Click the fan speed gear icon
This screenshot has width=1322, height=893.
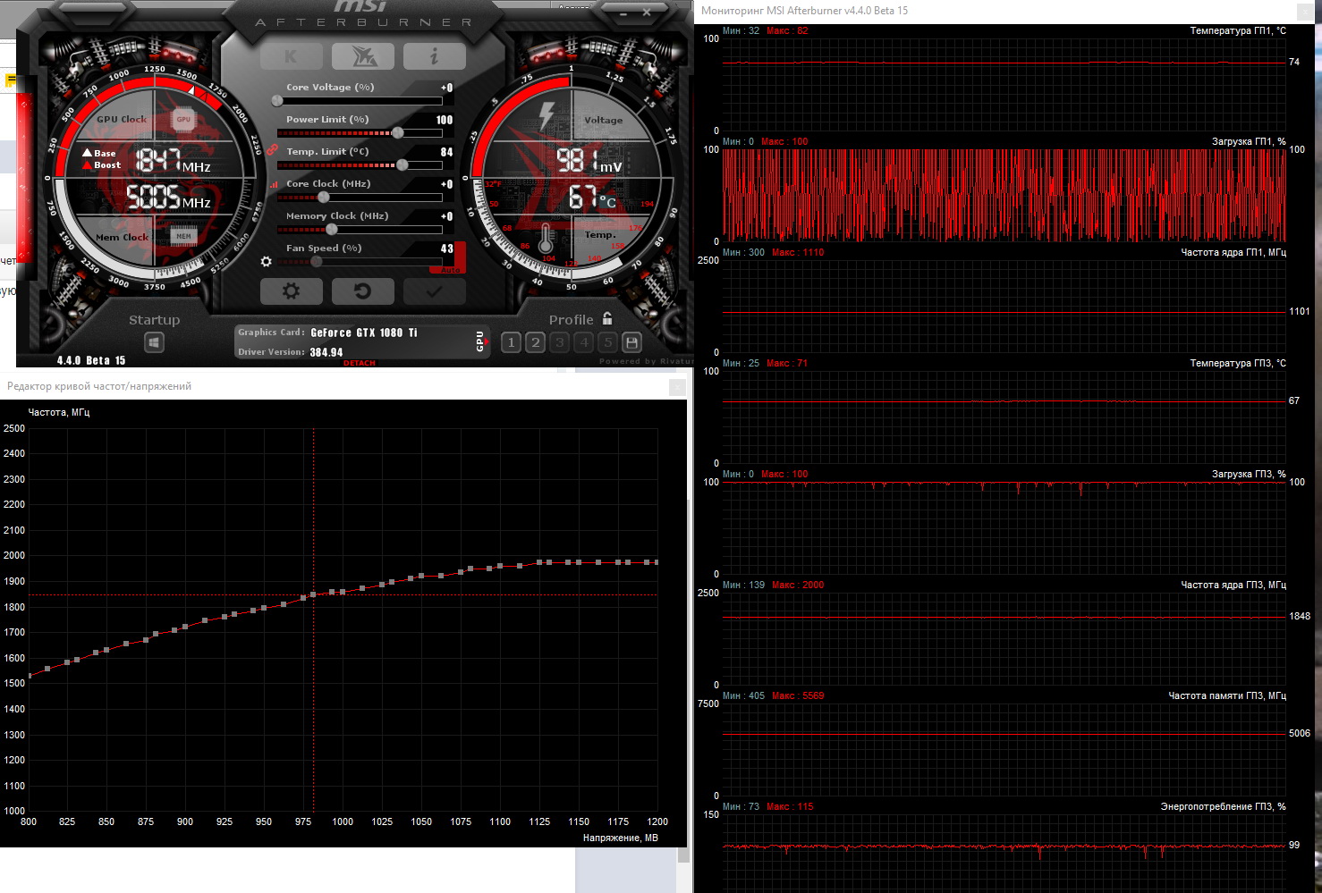[266, 262]
